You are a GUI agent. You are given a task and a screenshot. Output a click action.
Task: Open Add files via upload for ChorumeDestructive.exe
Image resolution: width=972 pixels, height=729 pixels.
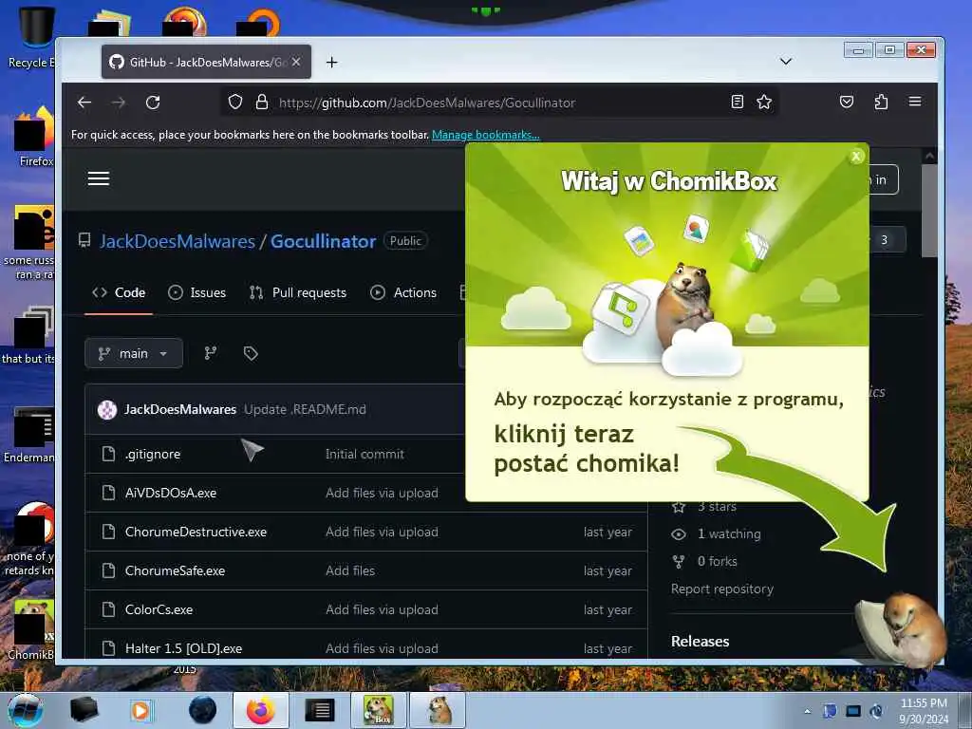(x=382, y=532)
